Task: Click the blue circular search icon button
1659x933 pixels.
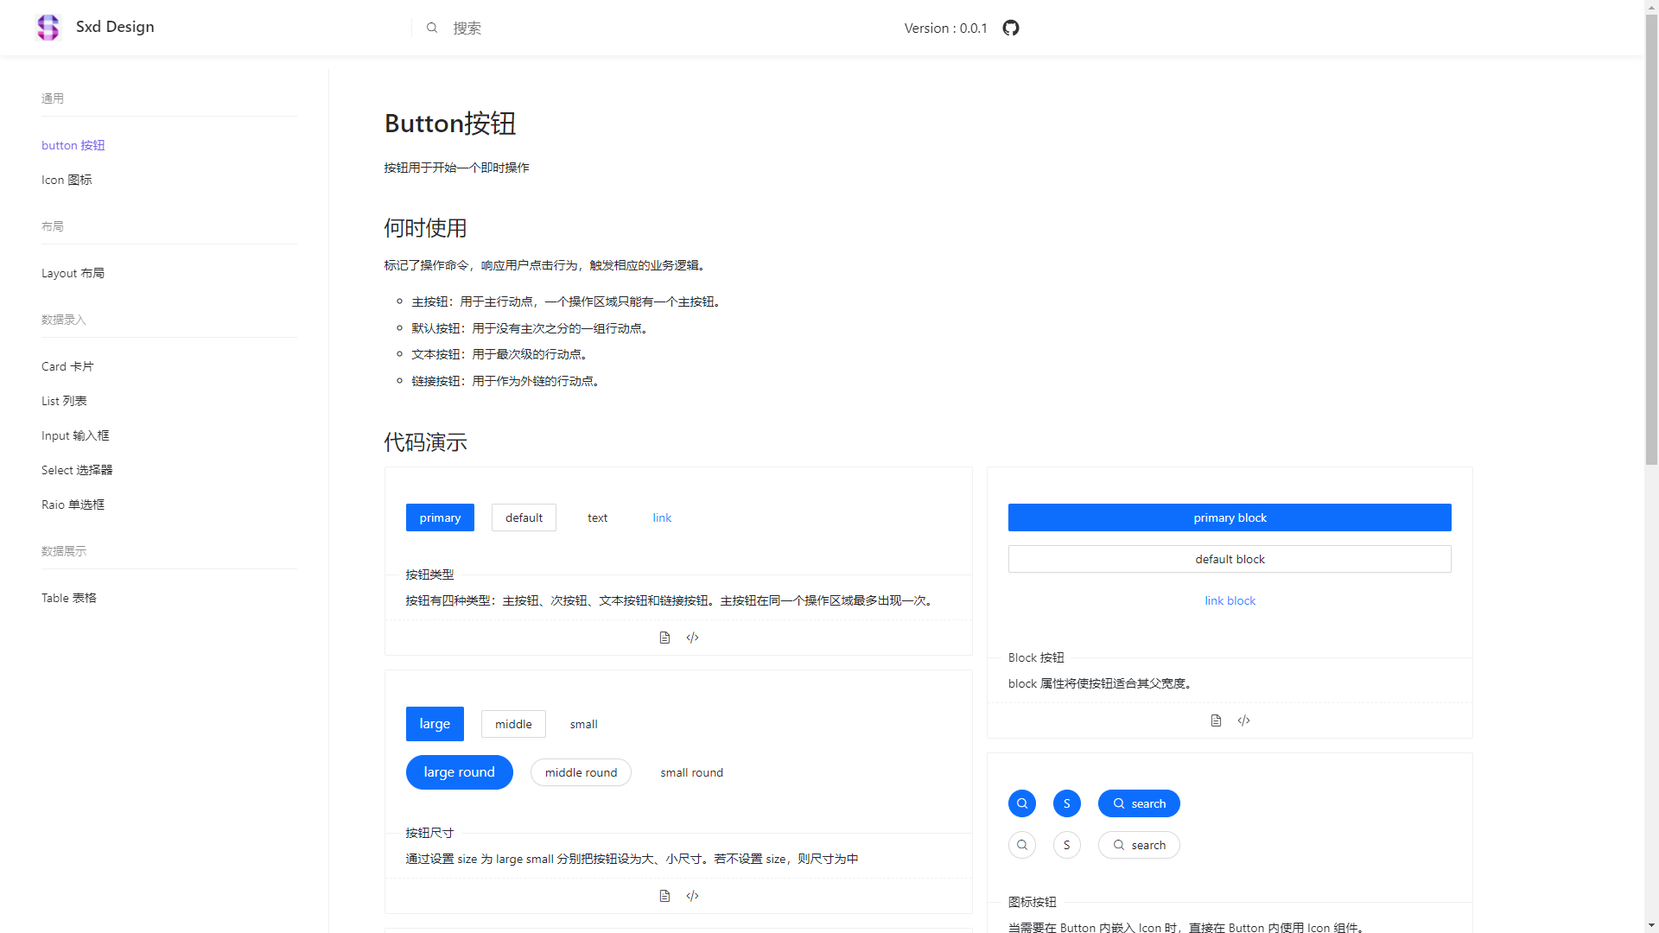Action: pyautogui.click(x=1022, y=803)
